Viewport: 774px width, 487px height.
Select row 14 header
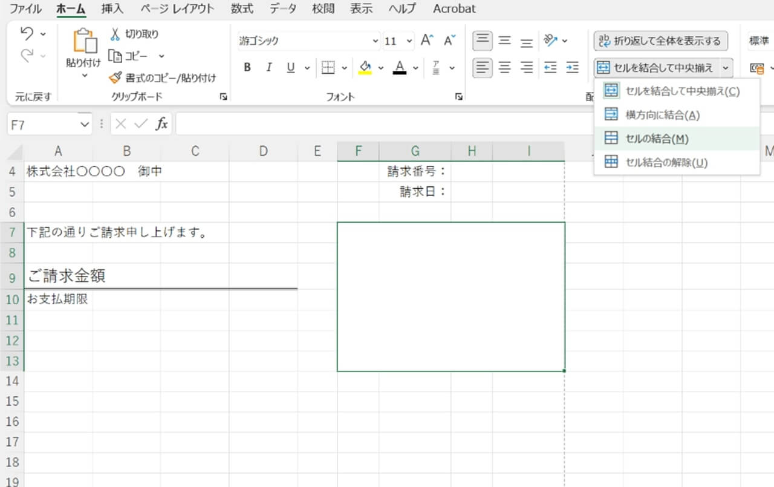11,381
